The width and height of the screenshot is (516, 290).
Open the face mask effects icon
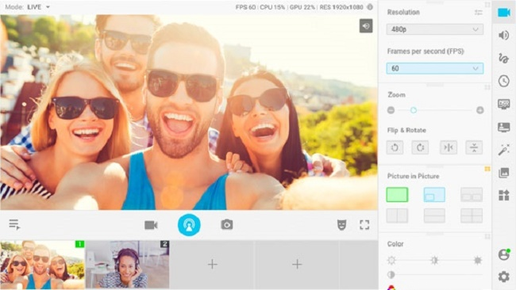point(341,225)
